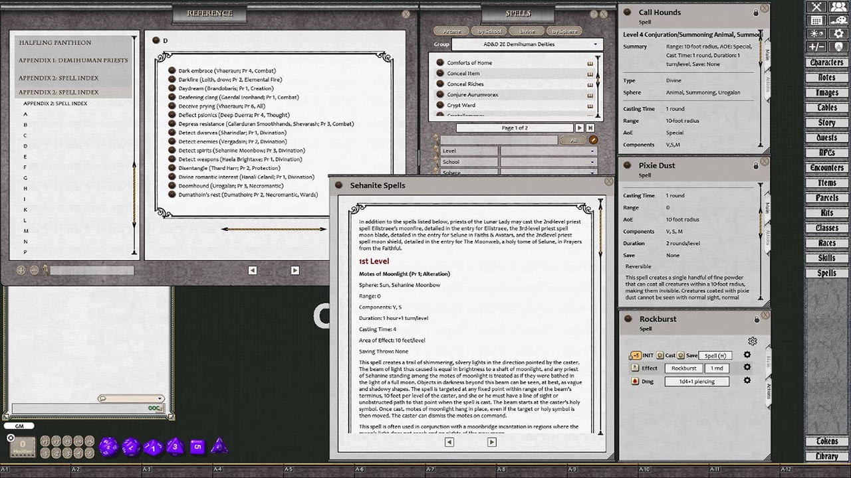Collapse Appendix 2: Spell Index chapter

tap(73, 92)
